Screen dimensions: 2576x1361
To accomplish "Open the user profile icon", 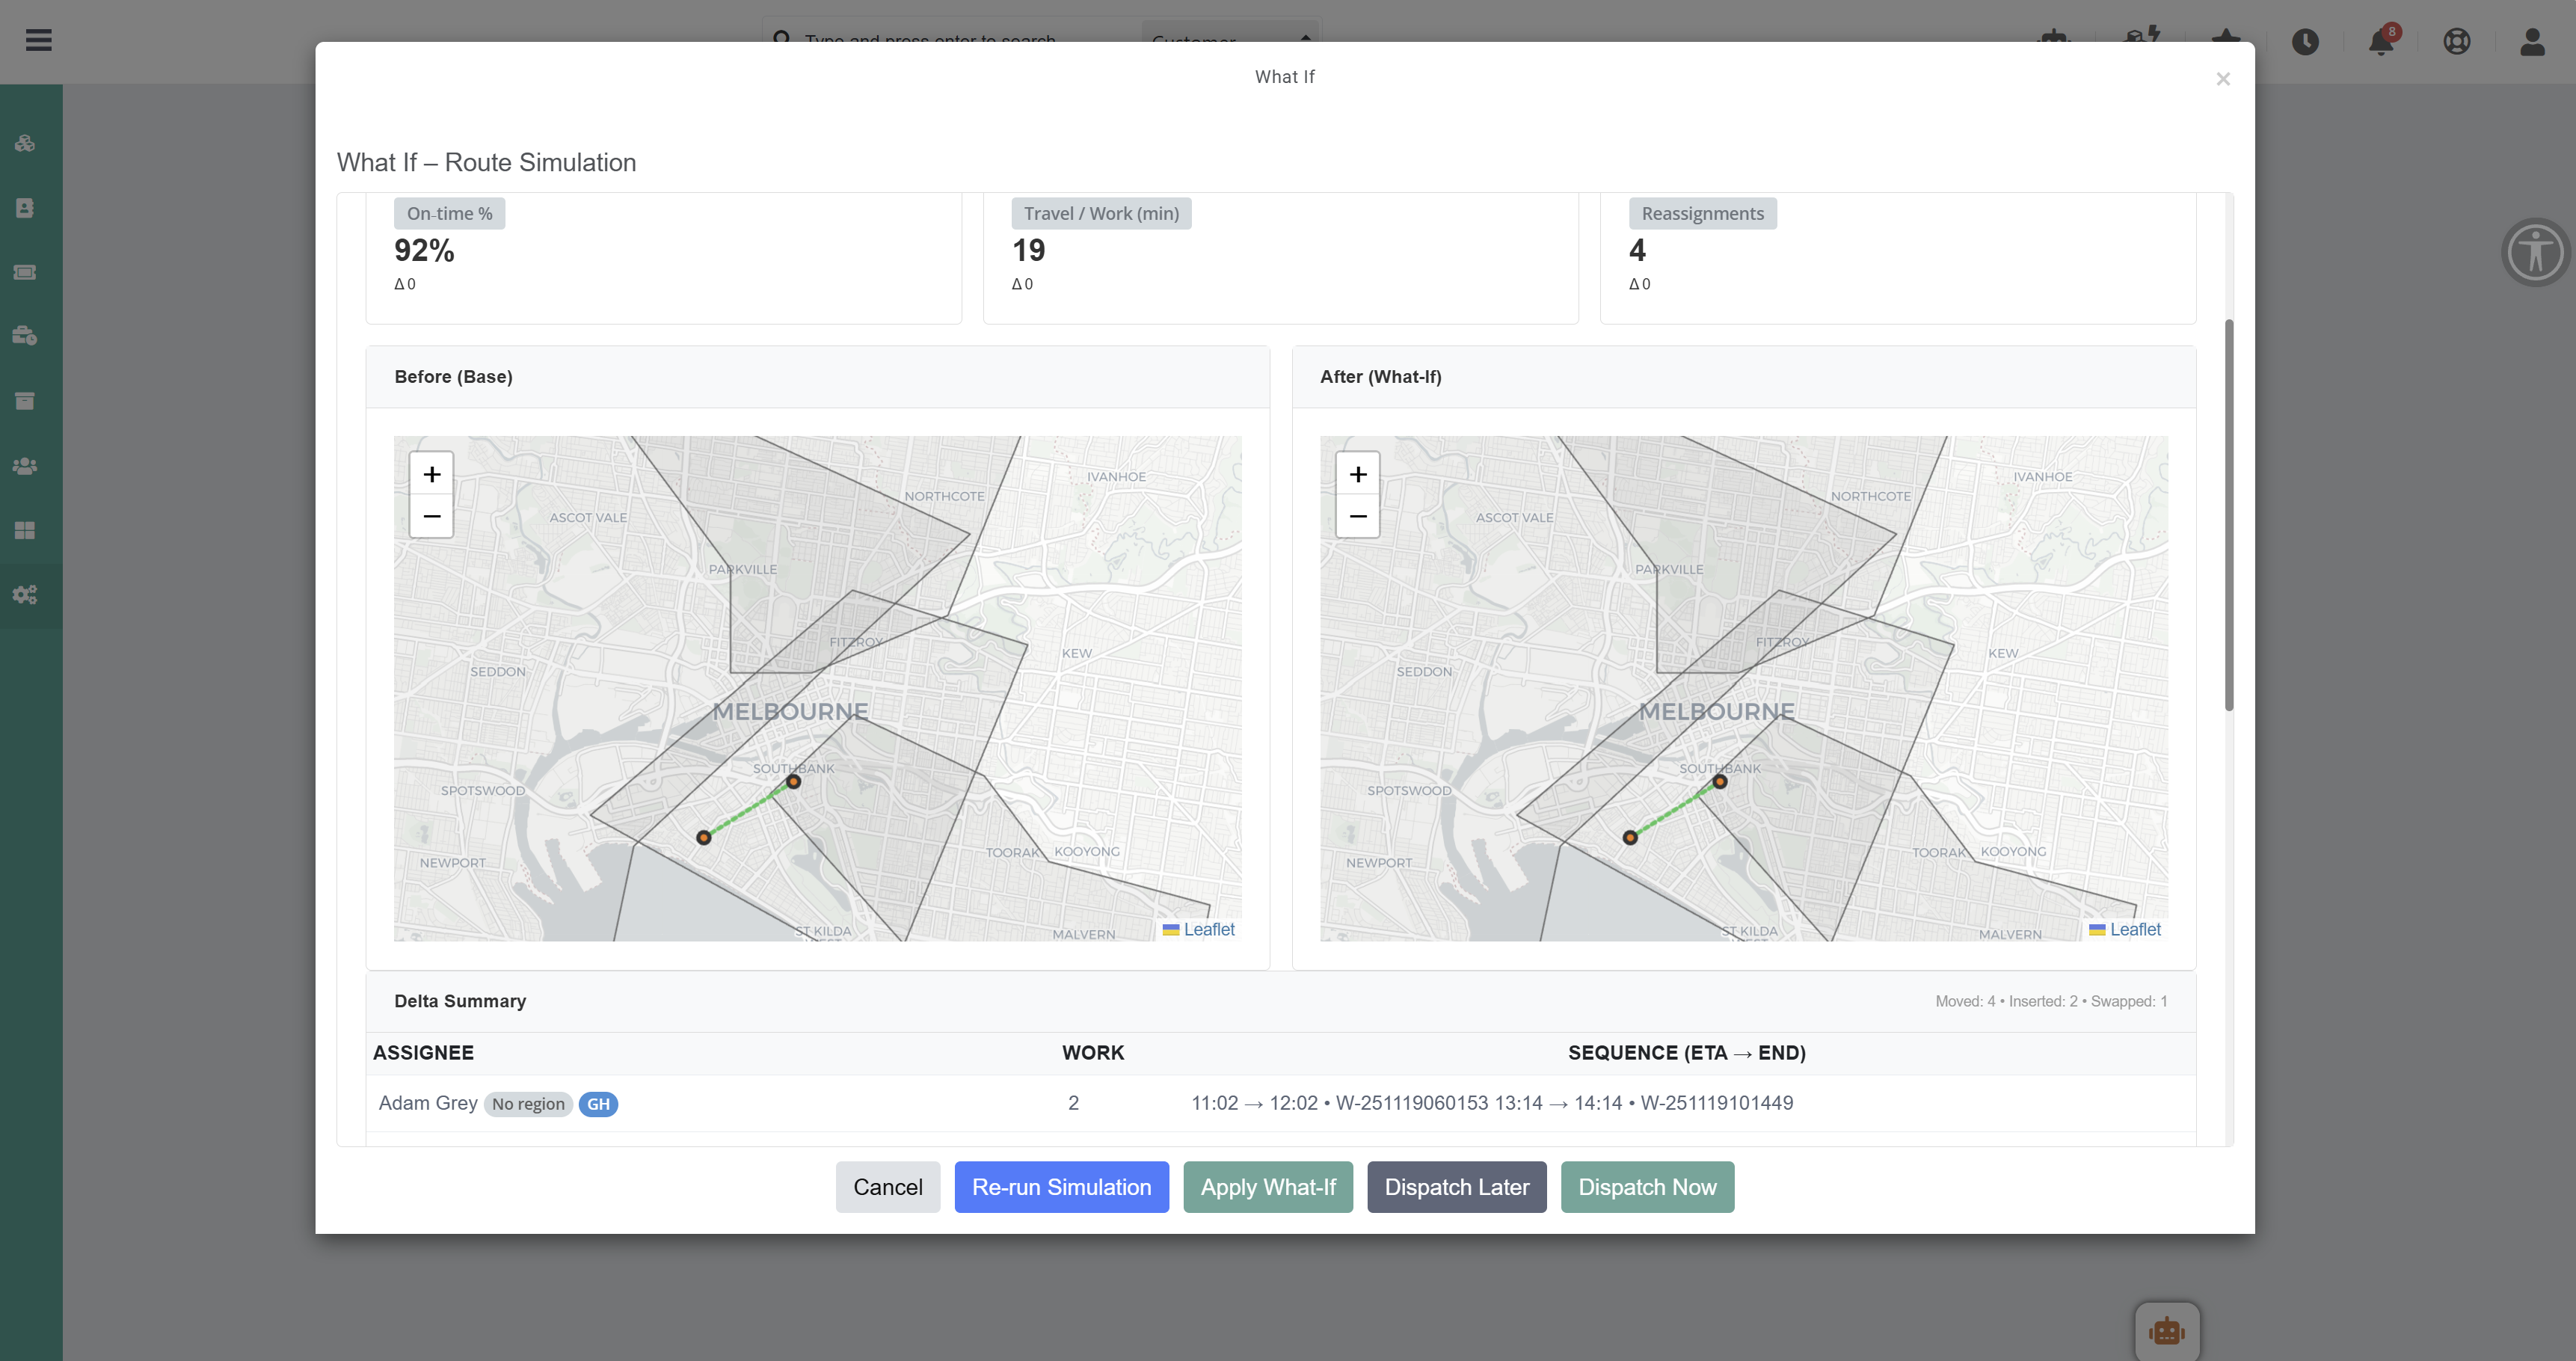I will [2532, 42].
